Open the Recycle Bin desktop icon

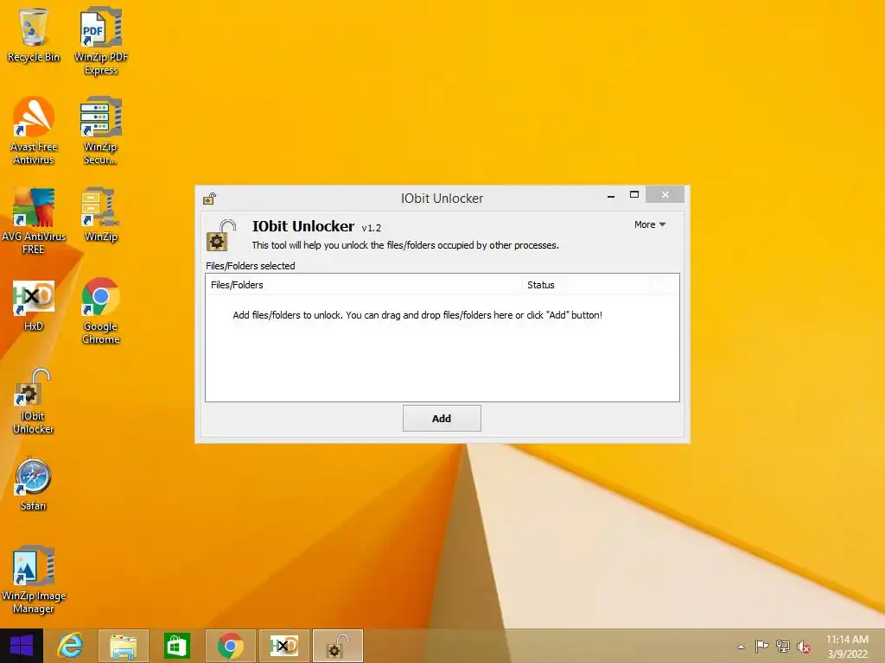(x=34, y=35)
